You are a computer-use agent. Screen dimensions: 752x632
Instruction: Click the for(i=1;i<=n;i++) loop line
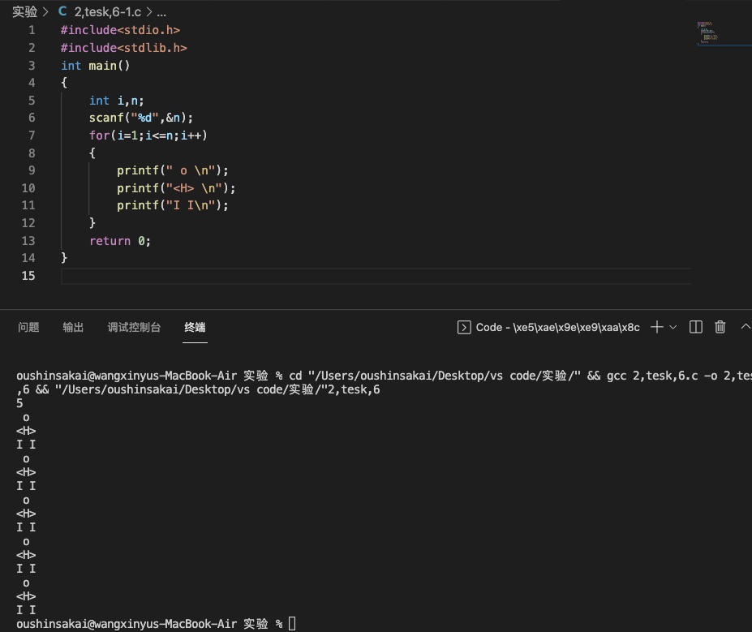point(148,135)
